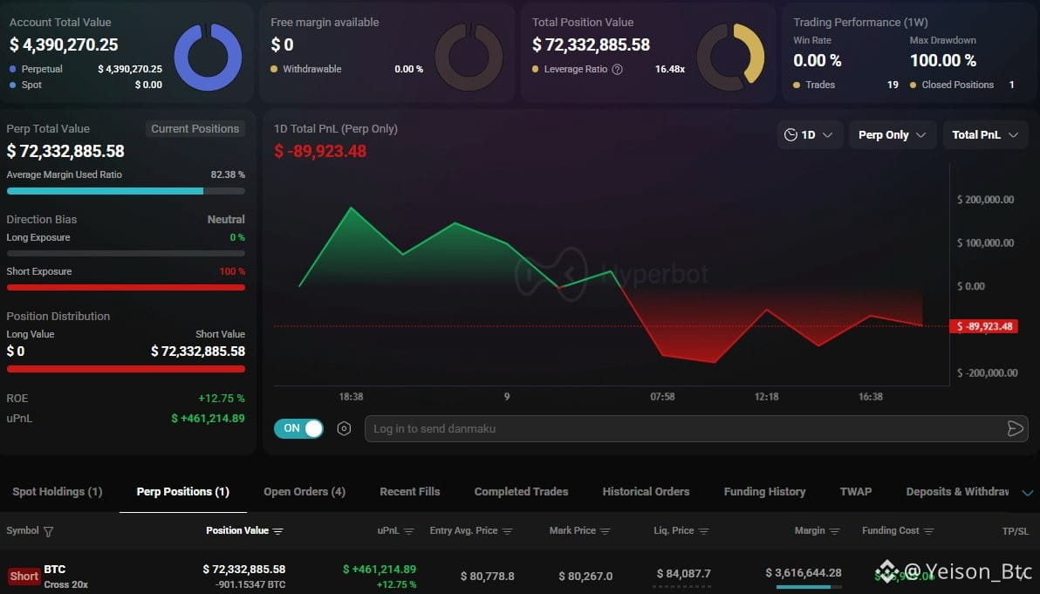Viewport: 1040px width, 594px height.
Task: Open the Completed Trades tab
Action: (x=522, y=491)
